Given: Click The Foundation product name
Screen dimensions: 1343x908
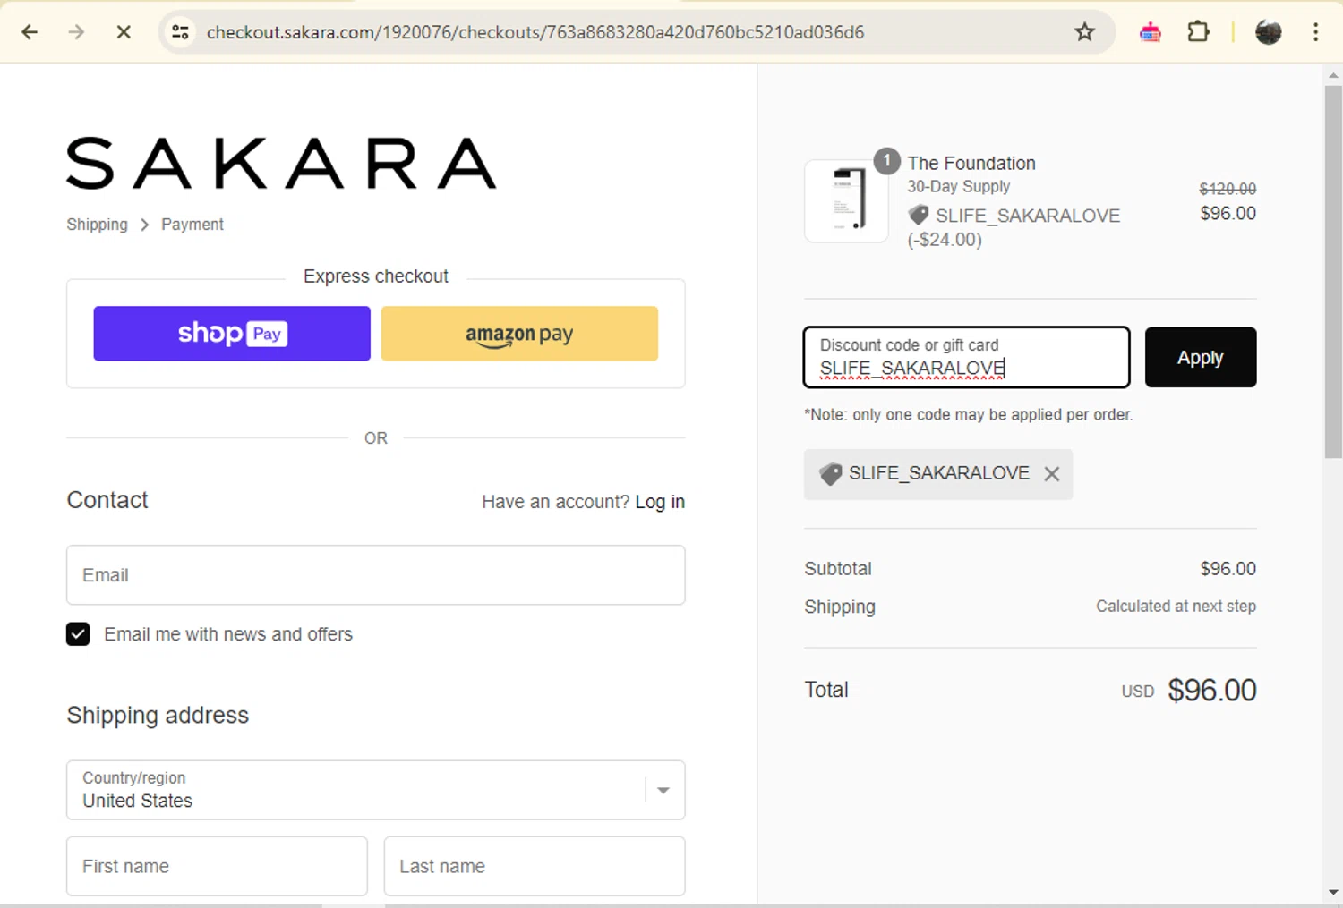Looking at the screenshot, I should [x=971, y=163].
